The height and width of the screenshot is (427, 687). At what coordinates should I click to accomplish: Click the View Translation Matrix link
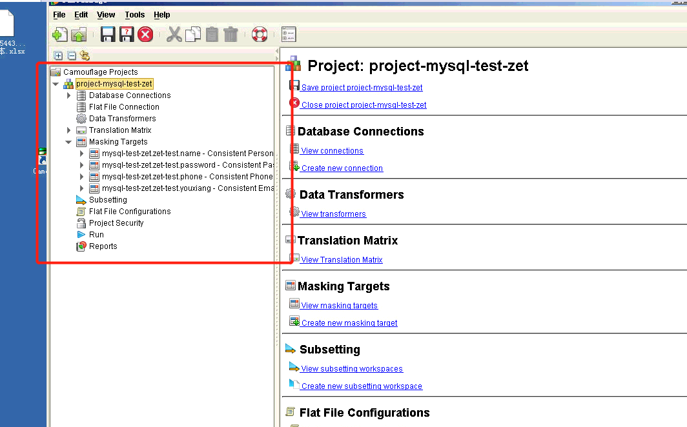point(342,260)
